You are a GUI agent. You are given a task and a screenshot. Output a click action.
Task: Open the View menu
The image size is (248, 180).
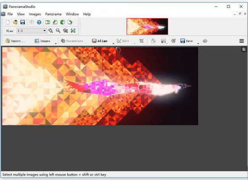[x=21, y=14]
